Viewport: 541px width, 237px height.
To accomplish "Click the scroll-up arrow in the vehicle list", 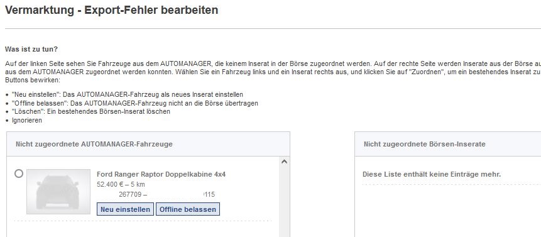I will pyautogui.click(x=284, y=162).
